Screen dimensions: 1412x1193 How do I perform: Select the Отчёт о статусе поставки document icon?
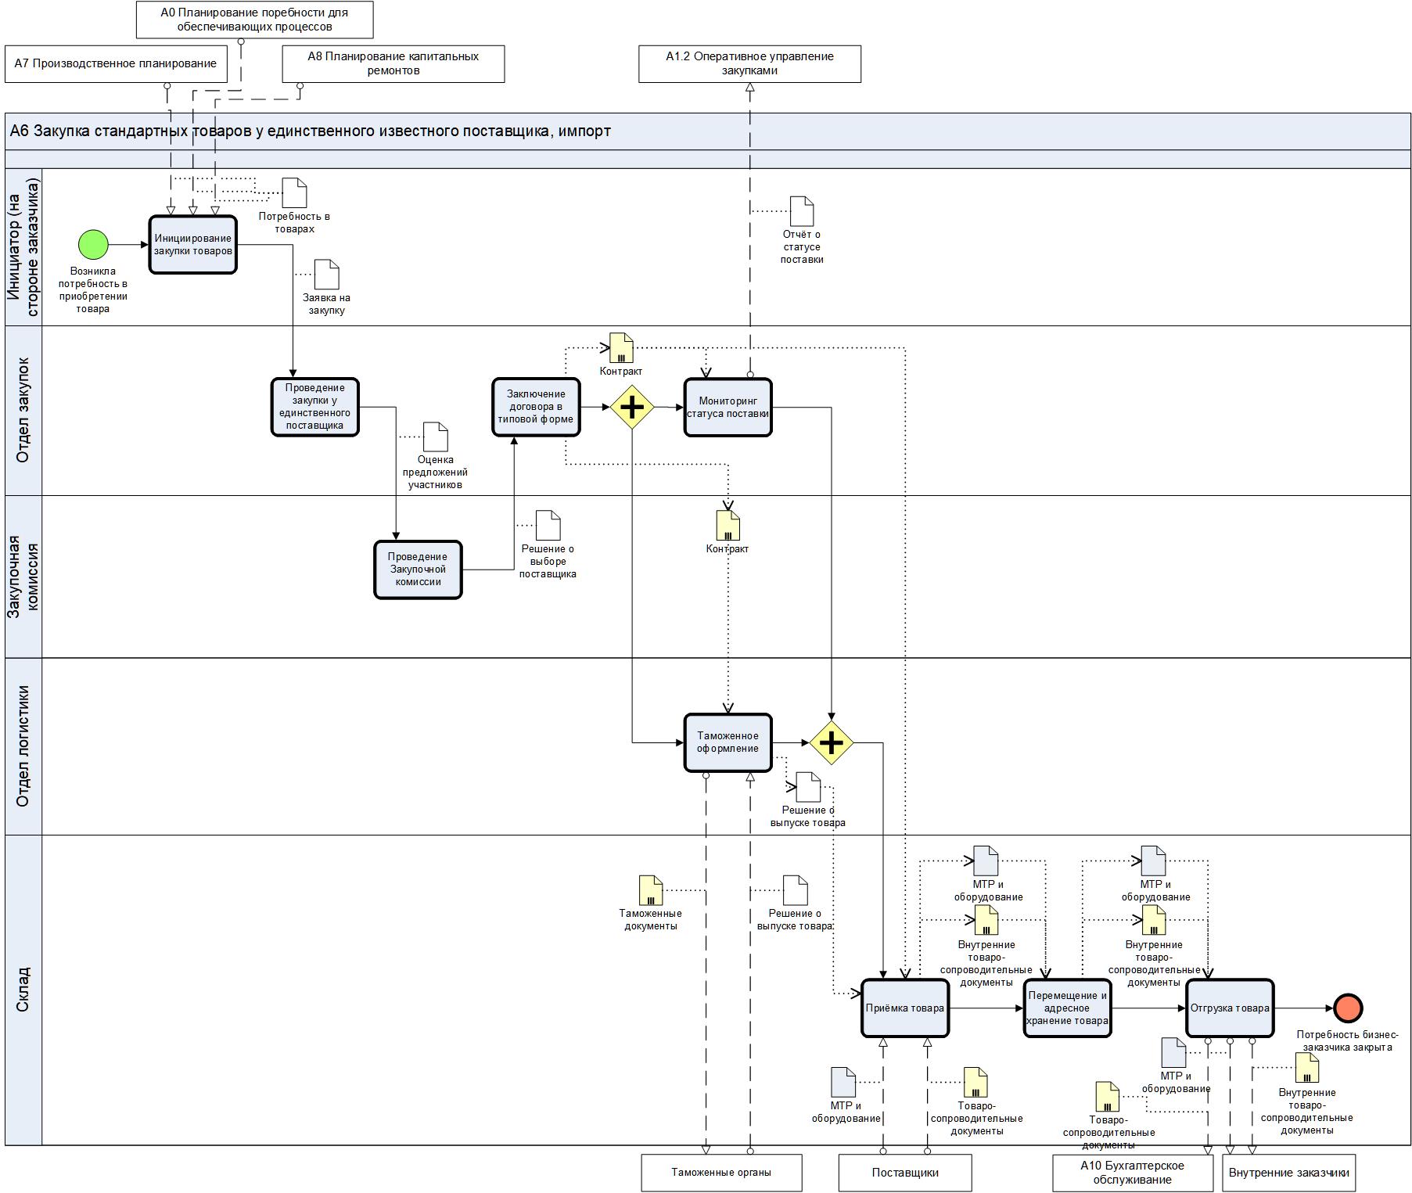[802, 211]
